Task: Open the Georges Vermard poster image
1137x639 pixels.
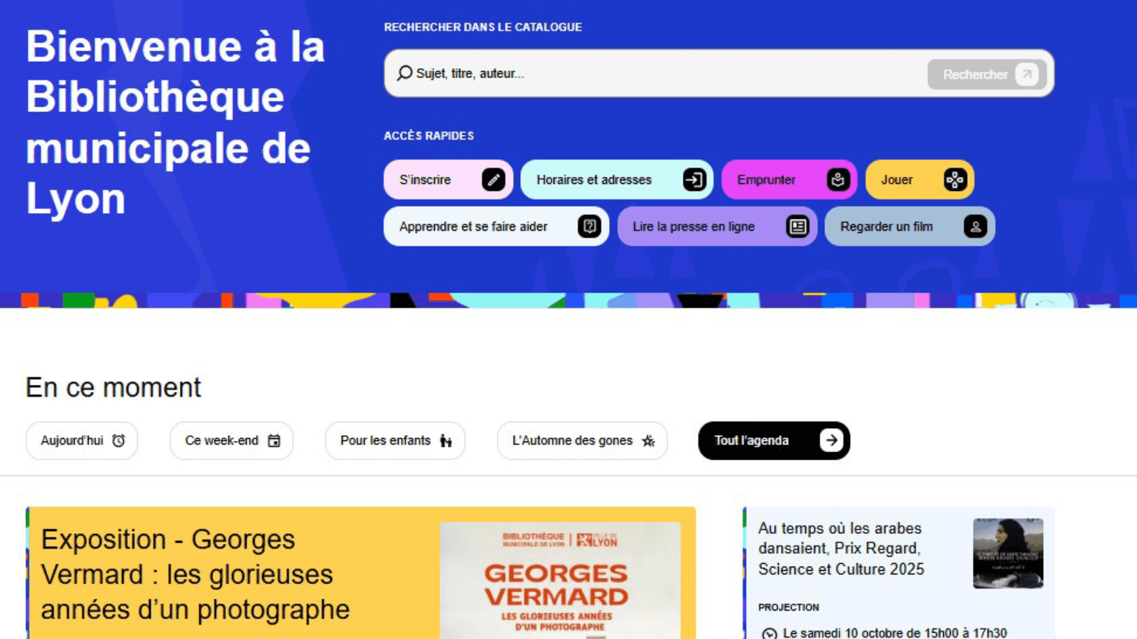Action: pos(560,581)
